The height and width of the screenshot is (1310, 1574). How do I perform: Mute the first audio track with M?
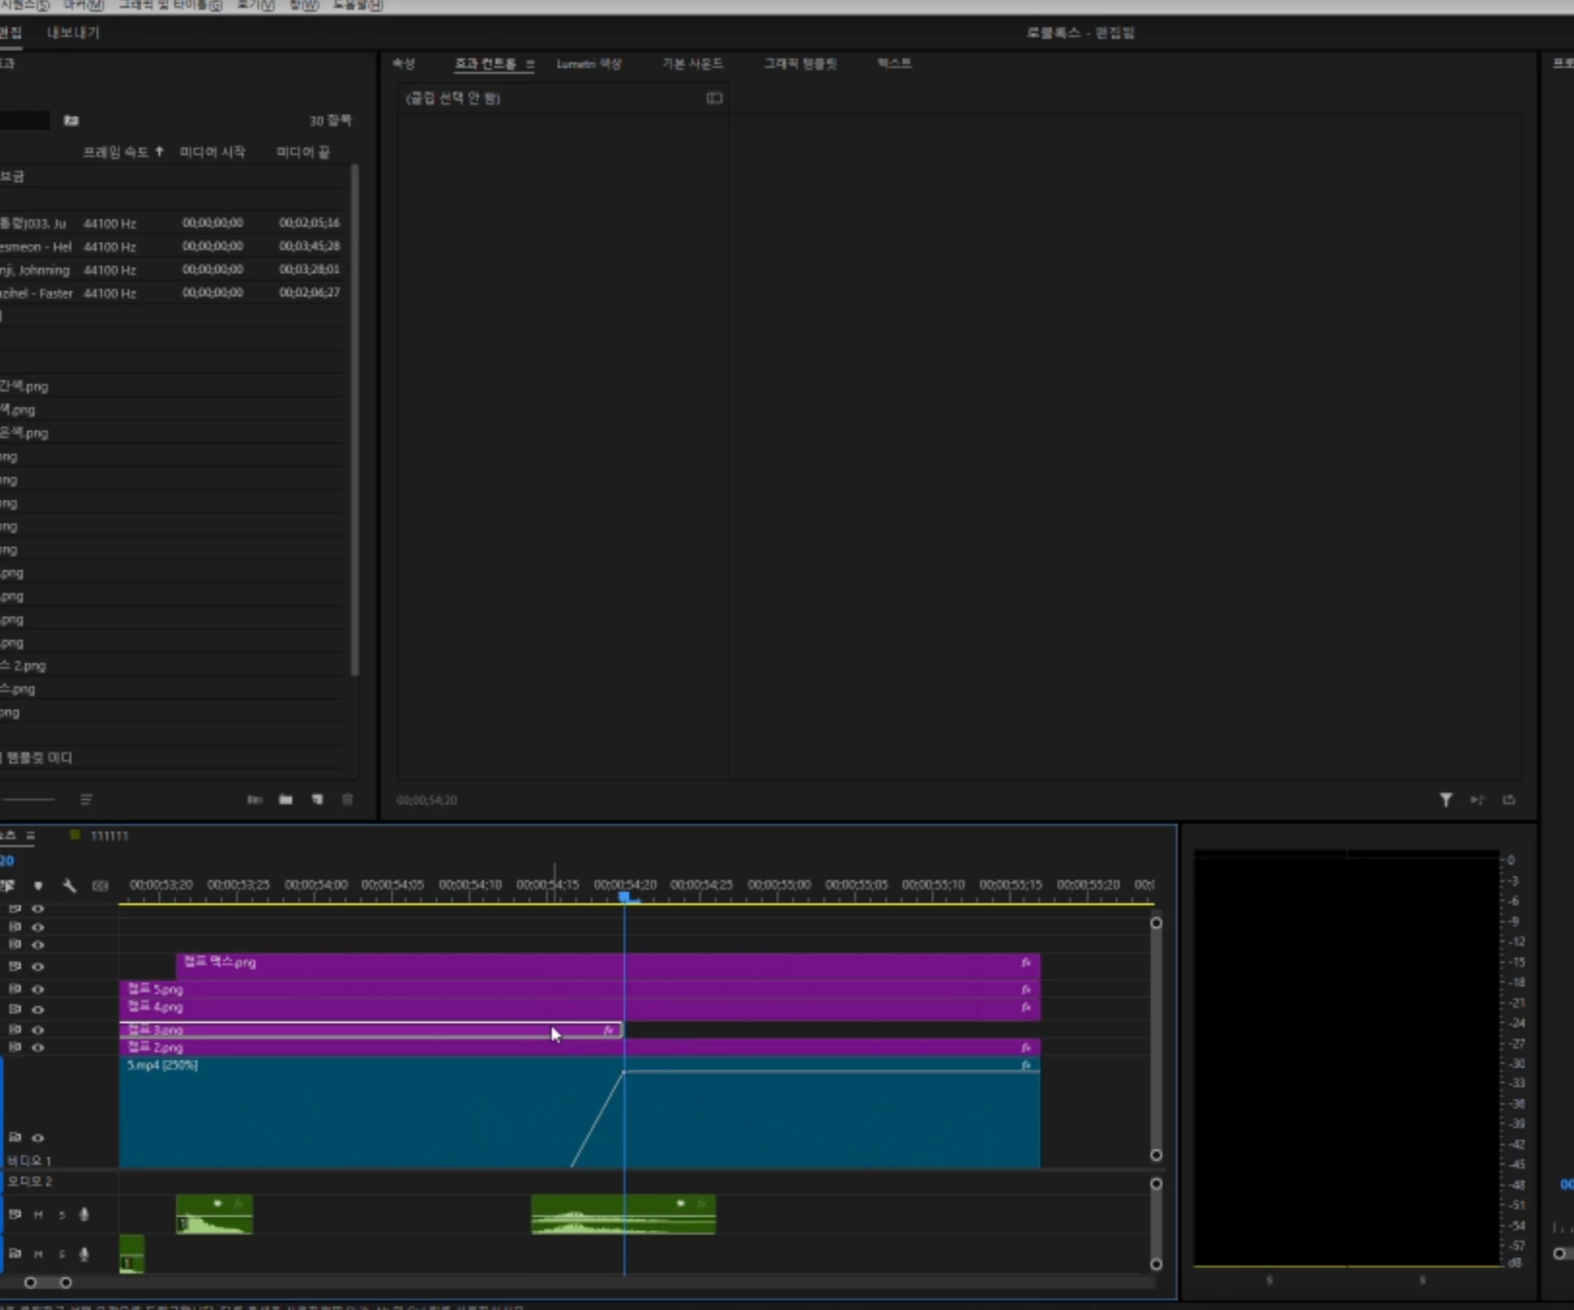point(38,1214)
